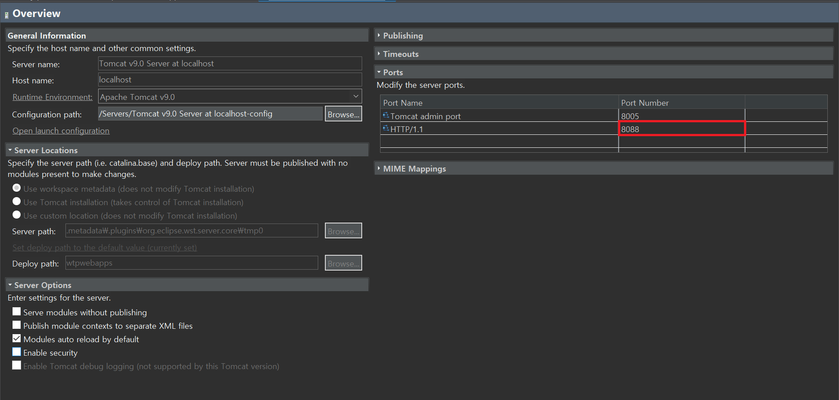Image resolution: width=839 pixels, height=400 pixels.
Task: Select Use Tomcat installation radio option
Action: point(17,202)
